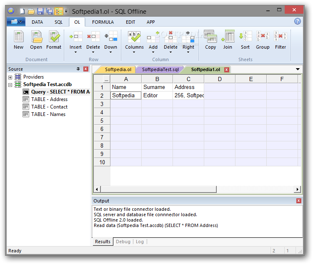Viewport: 313px width, 264px height.
Task: Switch to the Log output tab
Action: tap(140, 242)
